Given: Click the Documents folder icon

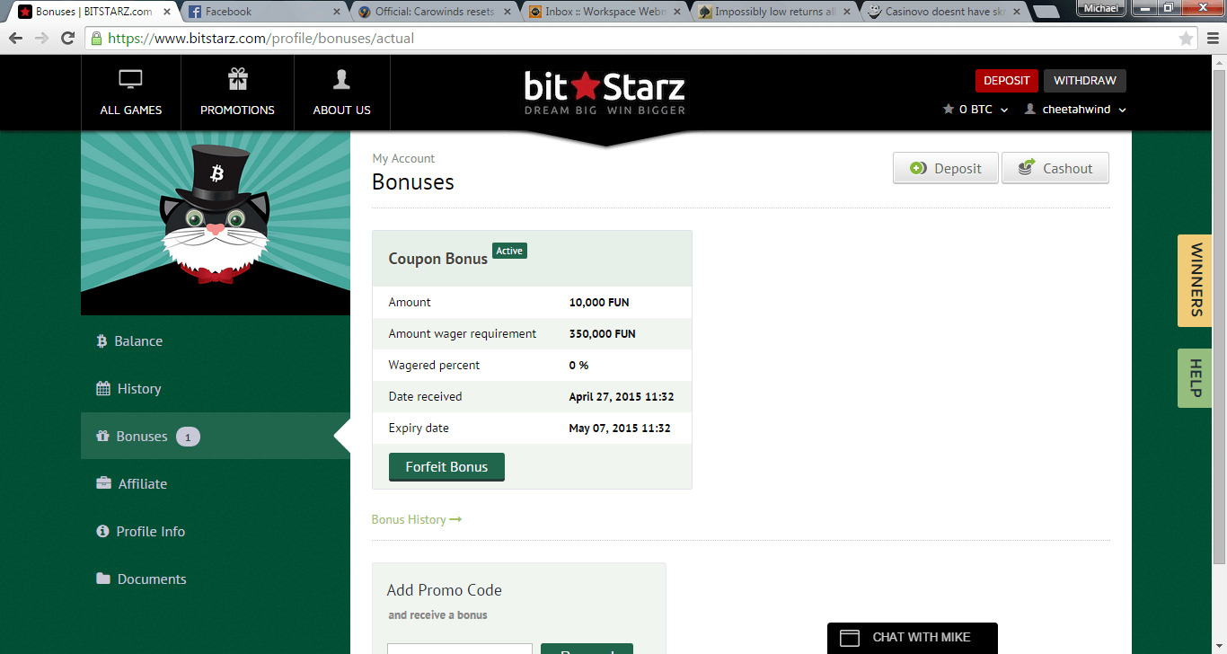Looking at the screenshot, I should tap(103, 579).
